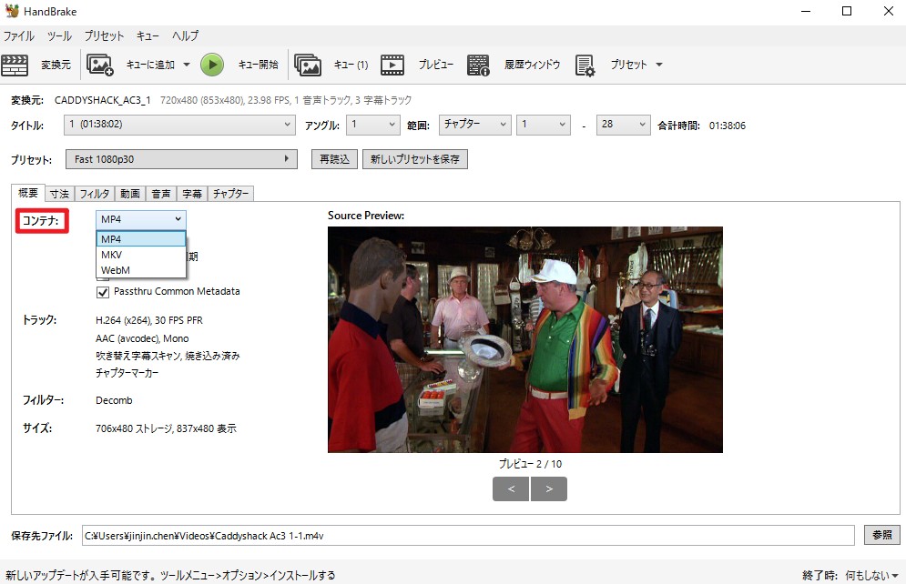This screenshot has height=584, width=906.
Task: Switch to the 概要 tab
Action: pos(27,193)
